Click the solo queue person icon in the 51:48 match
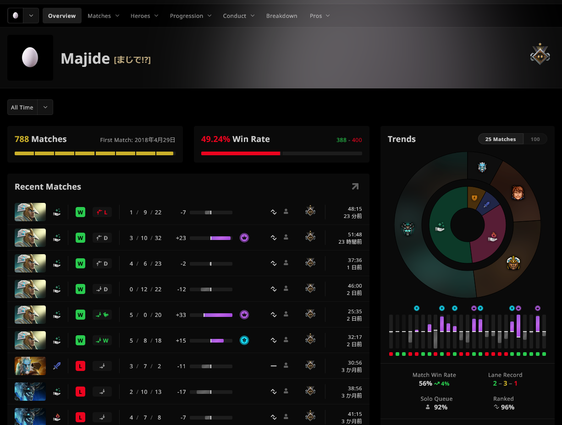This screenshot has height=425, width=562. (x=286, y=238)
